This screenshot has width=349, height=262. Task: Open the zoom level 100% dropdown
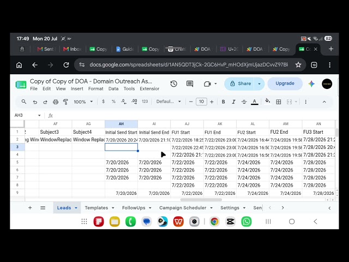(x=83, y=102)
